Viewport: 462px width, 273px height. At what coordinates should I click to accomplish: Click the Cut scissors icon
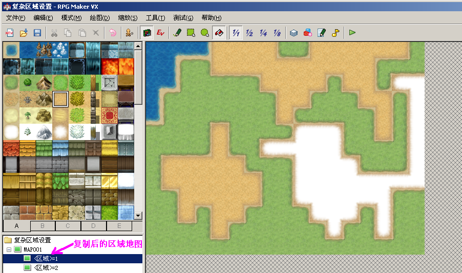click(54, 33)
